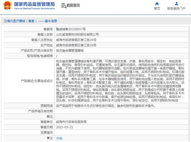Screen dimensions: 191x142
Task: Click the 变更情况 row label
Action: 47,133
